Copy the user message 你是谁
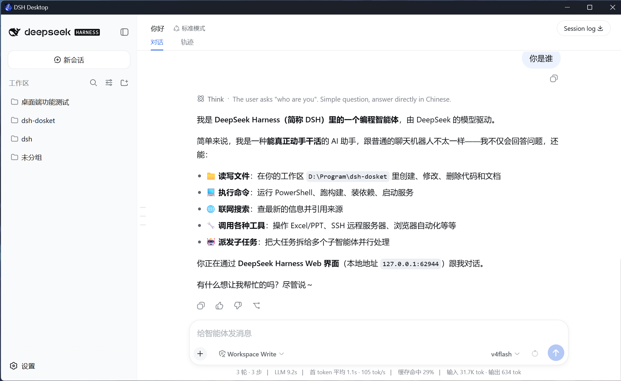Viewport: 621px width, 381px height. 554,79
